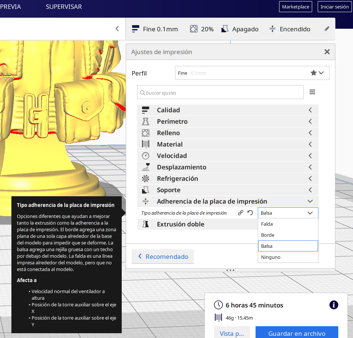This screenshot has height=338, width=353.
Task: Close the Ajustes de impresión panel
Action: pyautogui.click(x=327, y=52)
